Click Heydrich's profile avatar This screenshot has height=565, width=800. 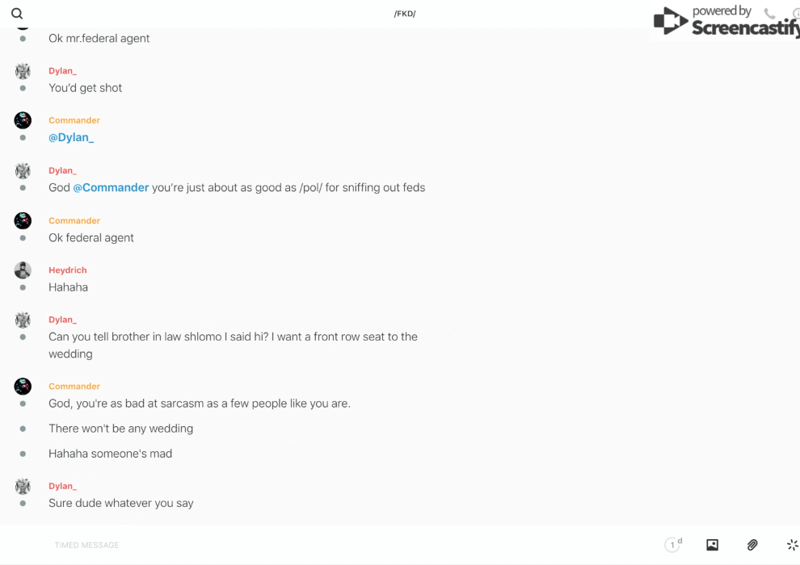point(23,270)
